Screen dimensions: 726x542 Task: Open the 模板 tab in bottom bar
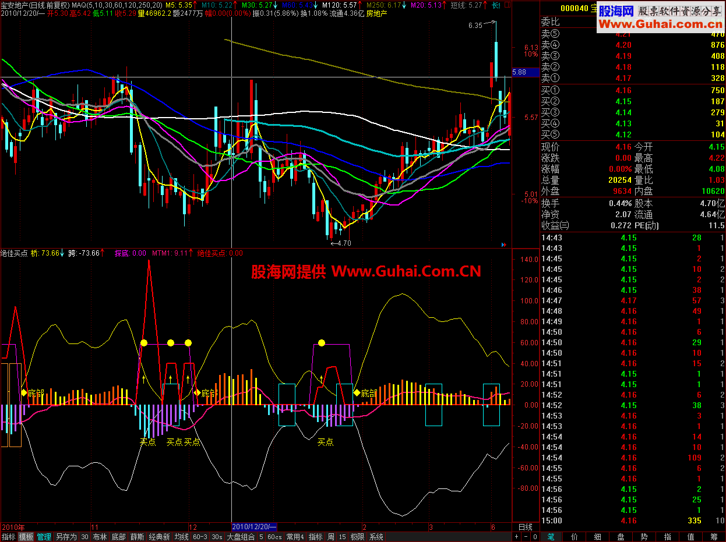pos(26,537)
